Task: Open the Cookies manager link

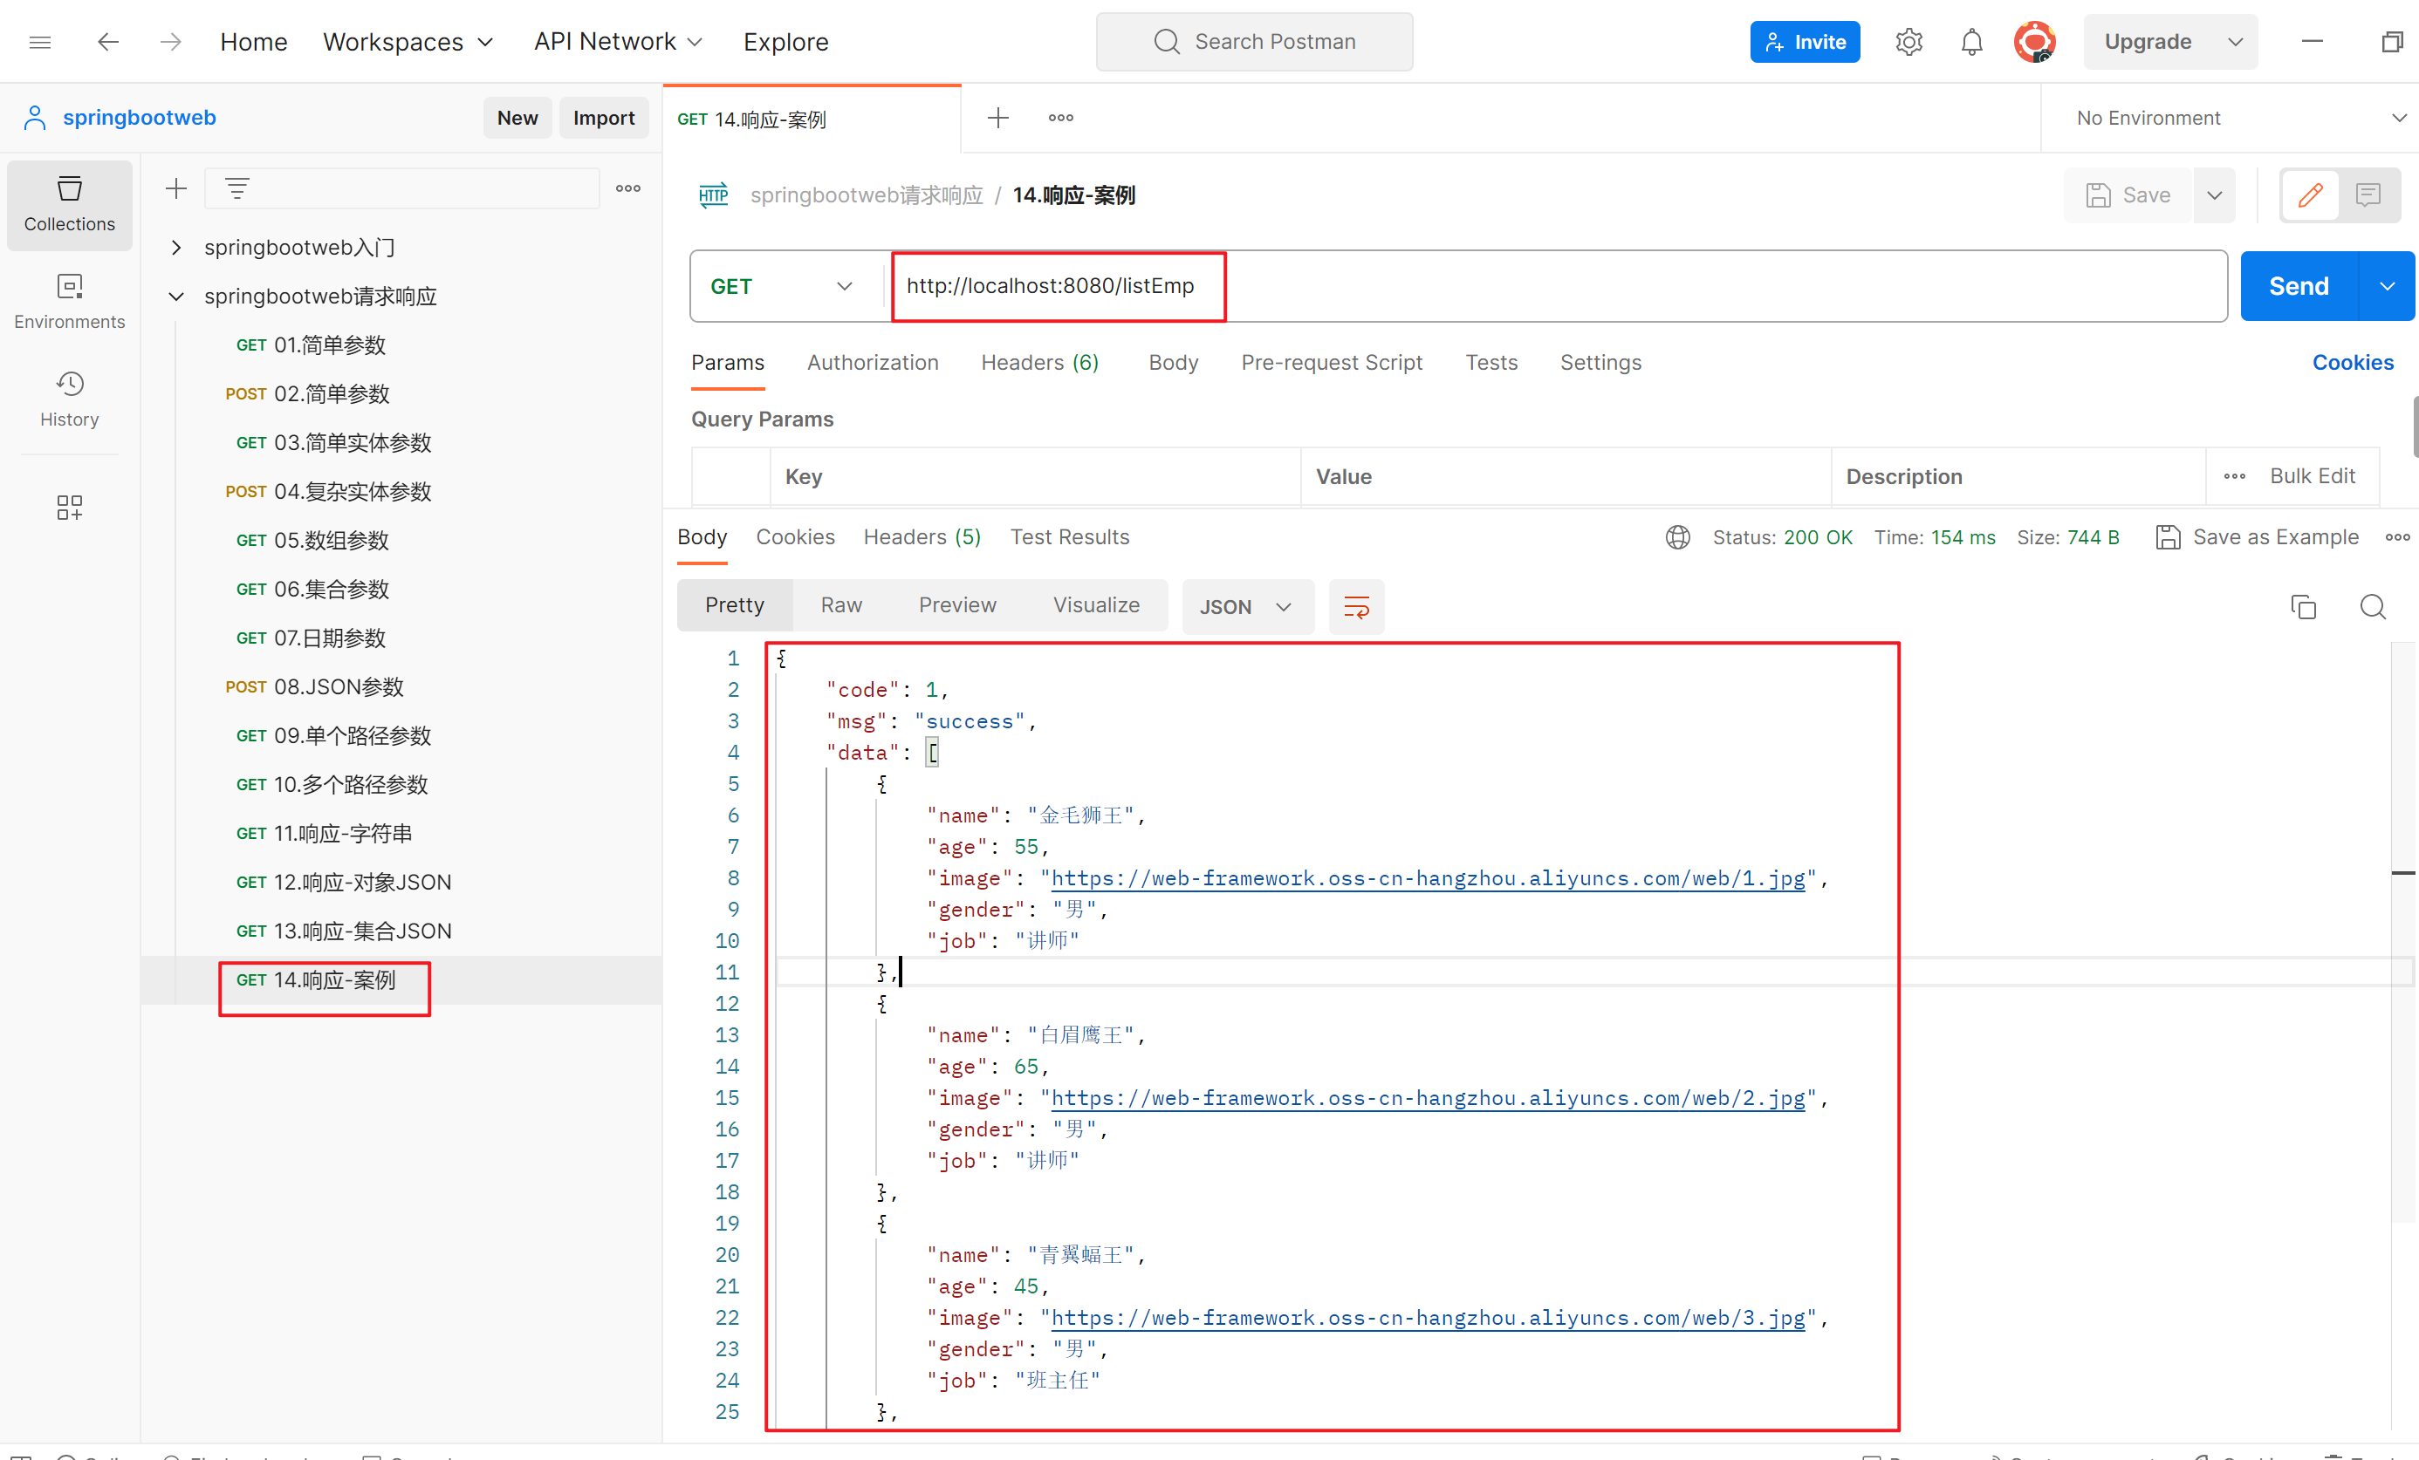Action: click(2353, 362)
